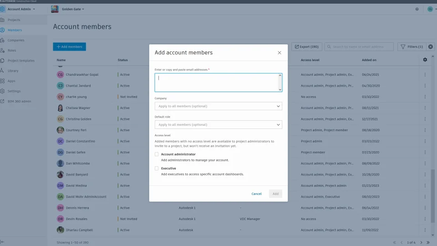437x246 pixels.
Task: Go to next page of members
Action: point(422,242)
